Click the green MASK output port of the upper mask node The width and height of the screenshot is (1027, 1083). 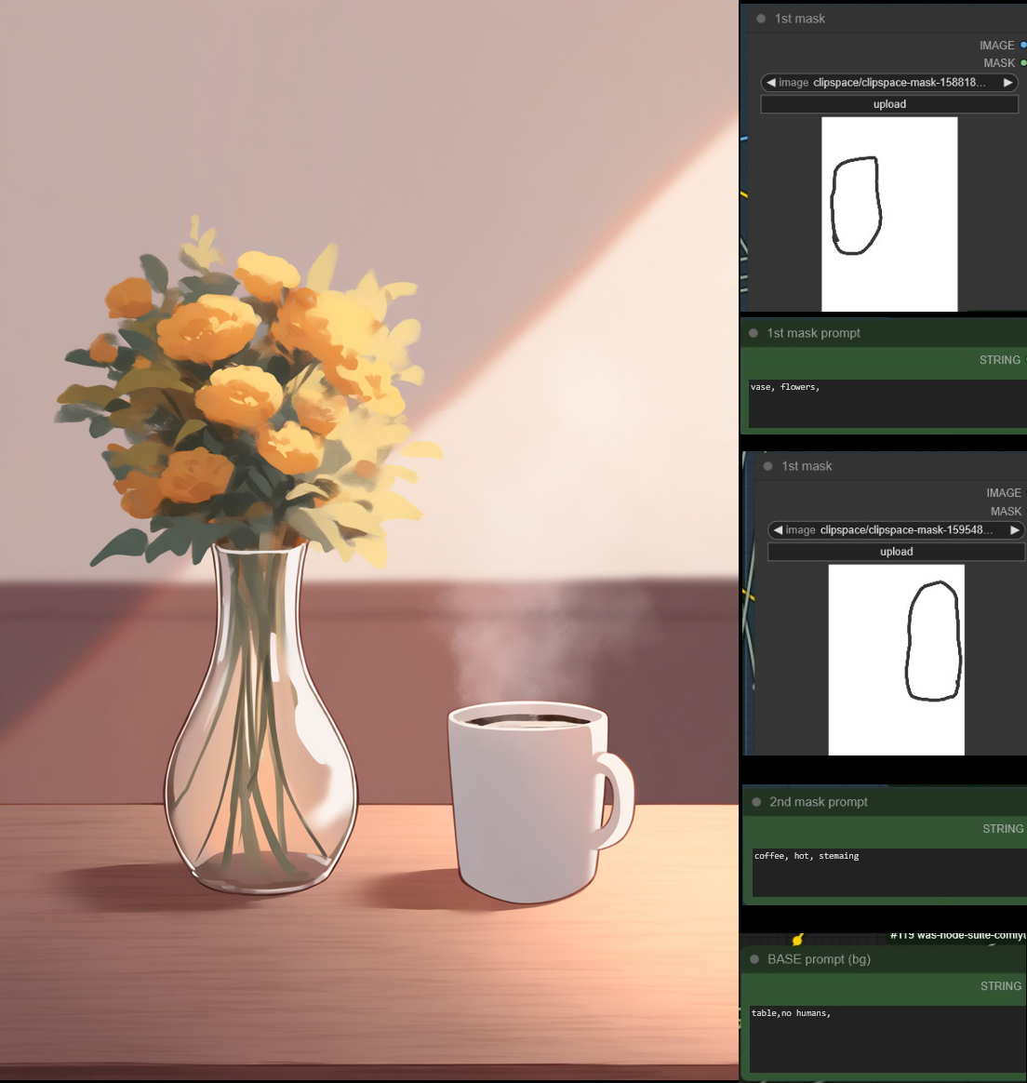pyautogui.click(x=1023, y=63)
